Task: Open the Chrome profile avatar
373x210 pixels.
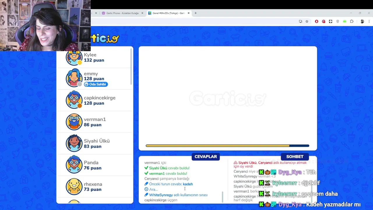Action: [362, 21]
